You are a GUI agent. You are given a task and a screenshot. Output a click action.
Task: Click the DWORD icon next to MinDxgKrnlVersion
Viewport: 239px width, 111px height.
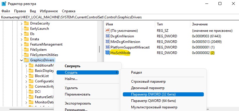pyautogui.click(x=108, y=41)
